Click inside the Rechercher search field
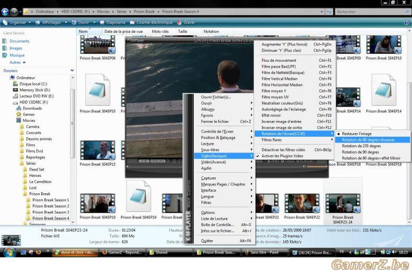This screenshot has height=274, width=412. coord(370,12)
